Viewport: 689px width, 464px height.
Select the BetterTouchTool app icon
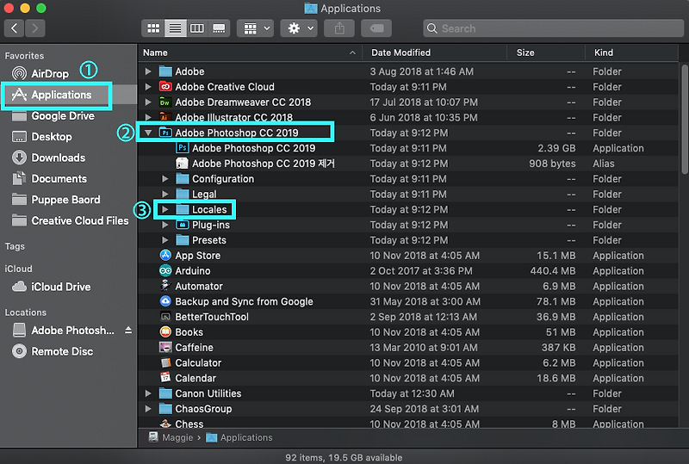pyautogui.click(x=165, y=317)
